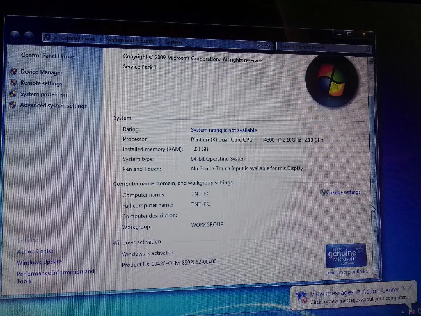Click the Windows logo in the System window
Viewport: 421px width, 316px height.
coord(332,81)
